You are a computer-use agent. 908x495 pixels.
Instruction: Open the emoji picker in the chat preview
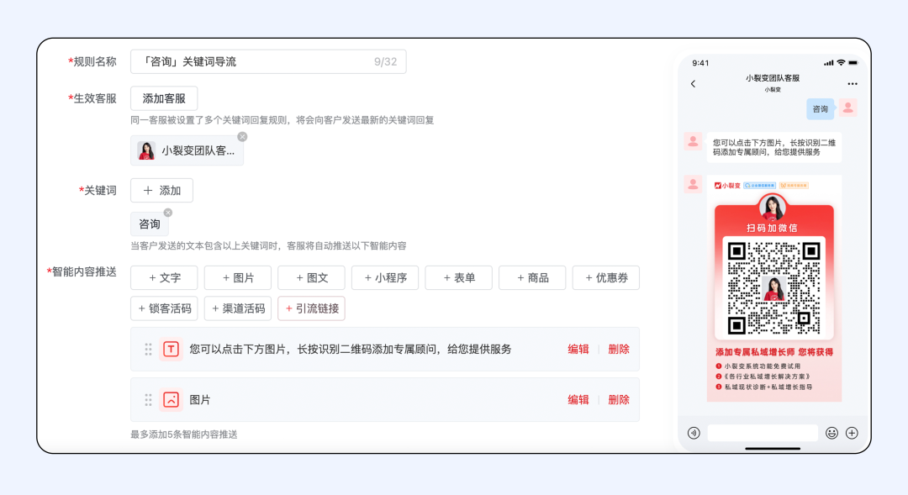click(x=831, y=432)
